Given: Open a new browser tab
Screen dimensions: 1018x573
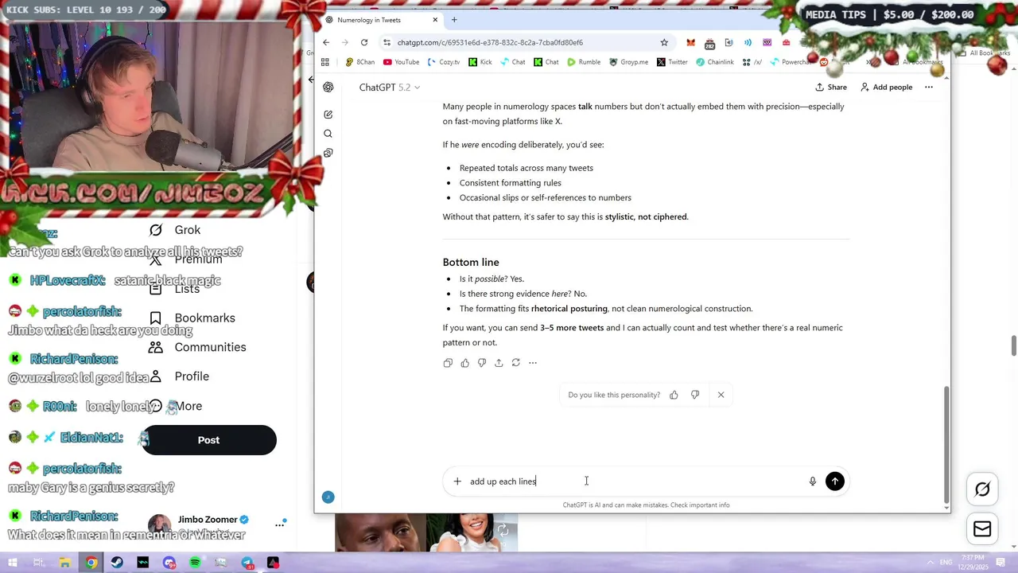Looking at the screenshot, I should 454,20.
